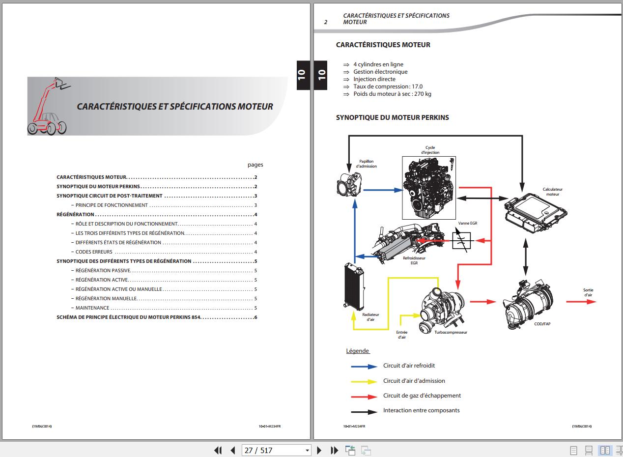Click the date (19/06/2014) on left page
Screen dimensions: 623x457
[42, 427]
